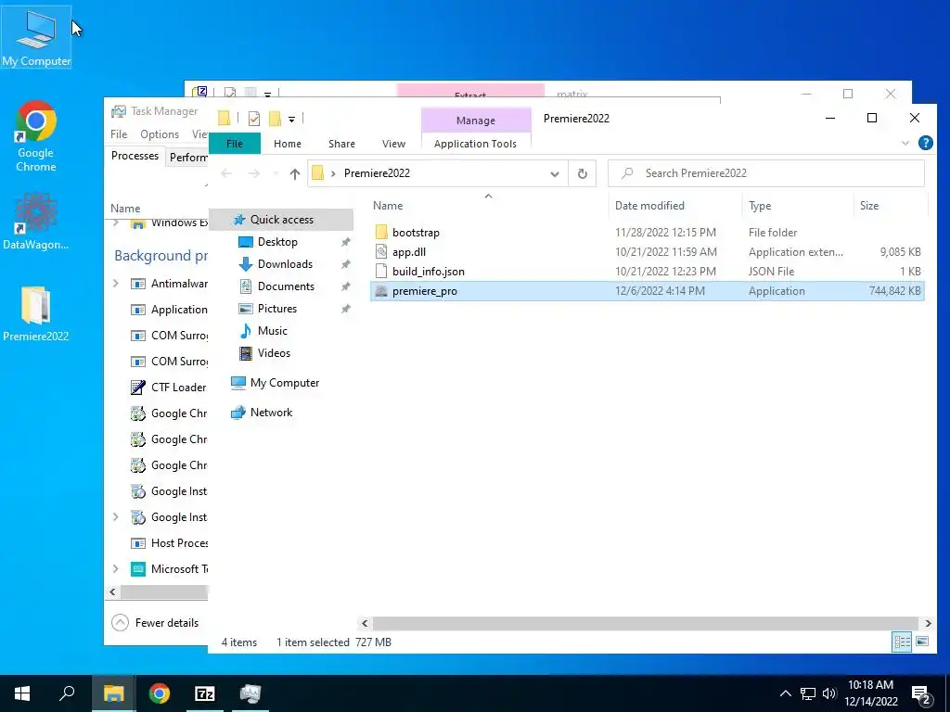Open Downloads in the navigation pane
Screen dimensions: 950x712
[285, 264]
